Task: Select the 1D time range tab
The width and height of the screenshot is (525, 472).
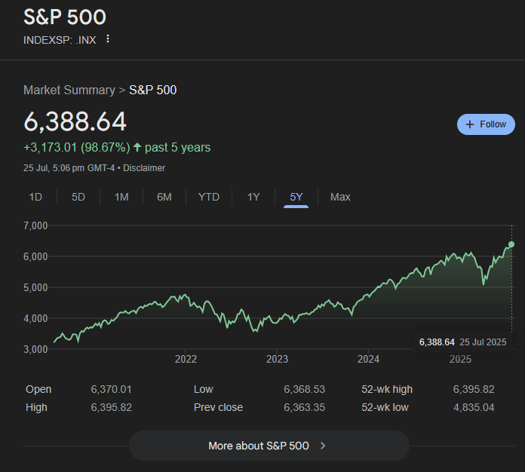Action: tap(35, 197)
